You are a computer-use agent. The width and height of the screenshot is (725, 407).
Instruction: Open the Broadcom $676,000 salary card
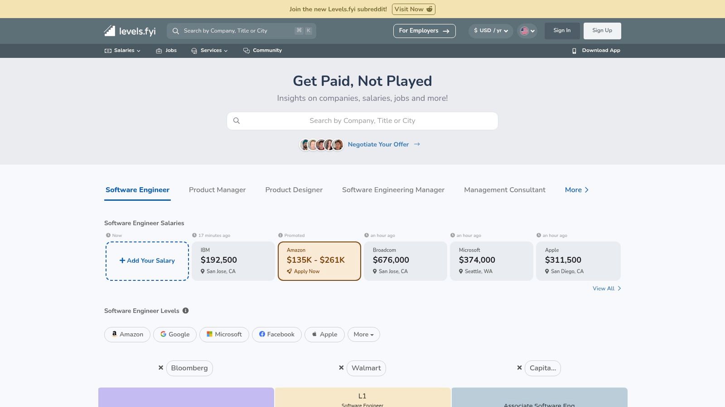(406, 261)
